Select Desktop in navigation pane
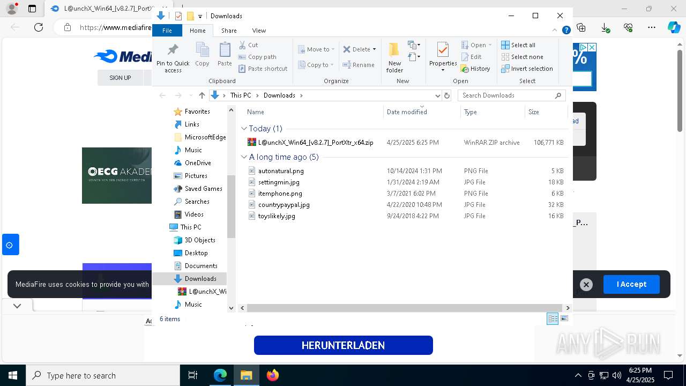 pos(196,253)
